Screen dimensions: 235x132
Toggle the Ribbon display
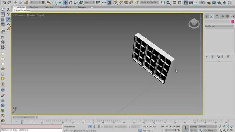pos(186,3)
